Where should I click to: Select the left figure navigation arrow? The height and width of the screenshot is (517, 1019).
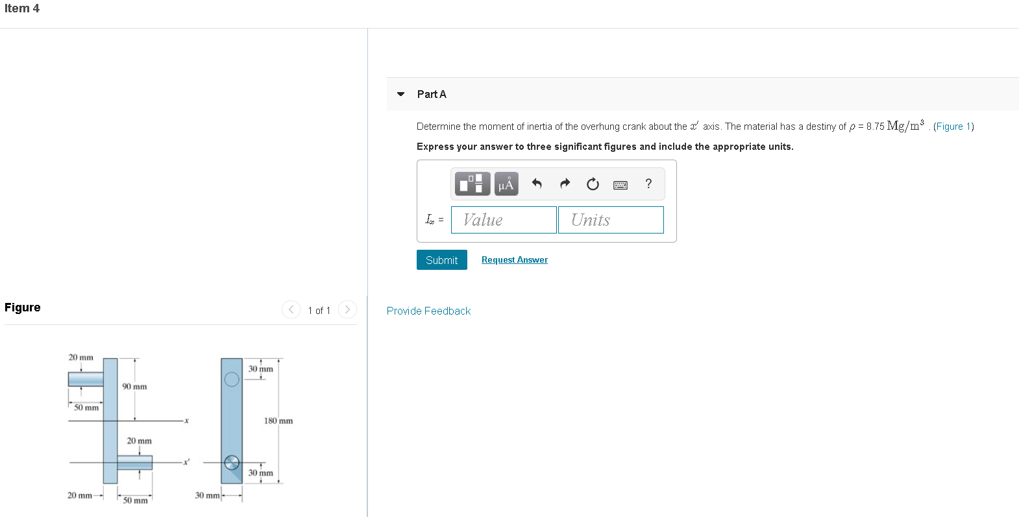click(x=291, y=309)
